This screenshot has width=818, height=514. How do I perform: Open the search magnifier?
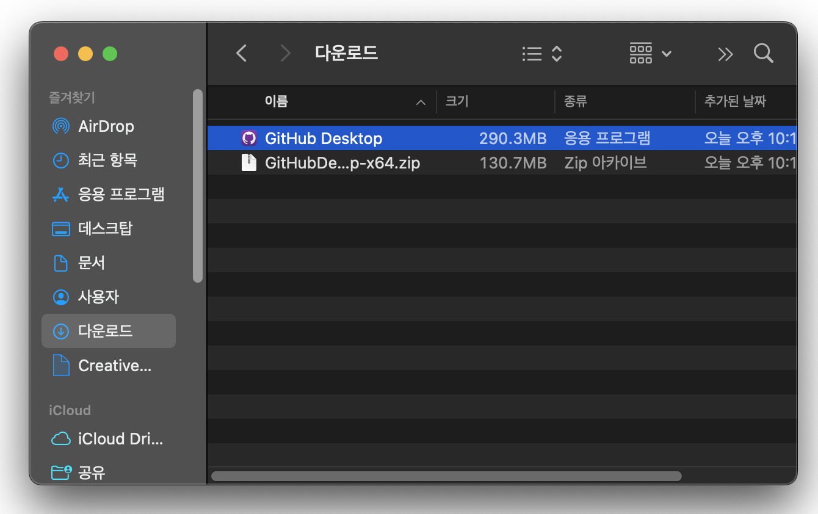coord(764,53)
